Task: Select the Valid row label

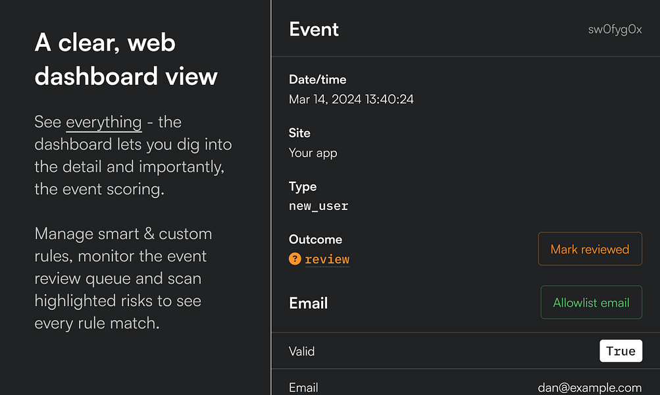Action: (x=302, y=352)
